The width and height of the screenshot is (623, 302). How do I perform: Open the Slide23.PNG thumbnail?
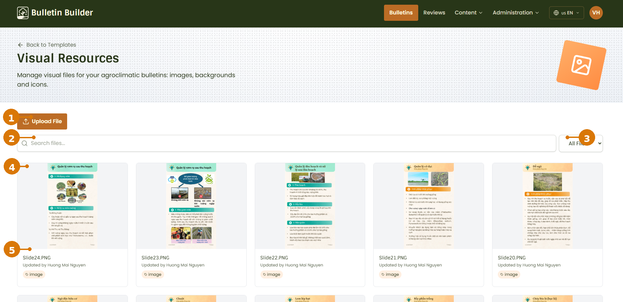[x=191, y=206]
